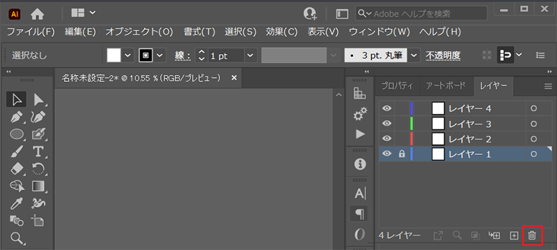This screenshot has height=250, width=557.
Task: Open the ウィンドウ(W) menu
Action: (x=379, y=32)
